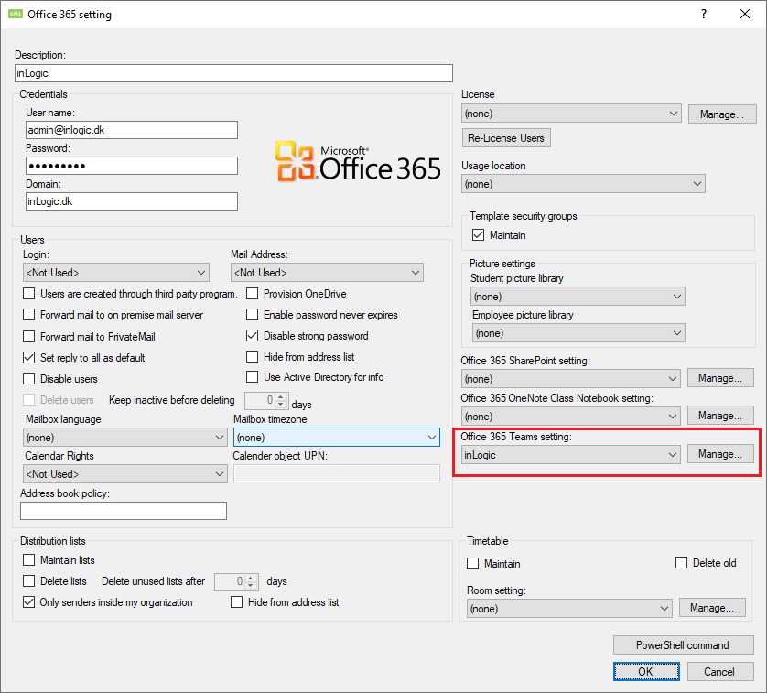Toggle Maintain template security groups checkbox
This screenshot has width=767, height=693.
477,235
